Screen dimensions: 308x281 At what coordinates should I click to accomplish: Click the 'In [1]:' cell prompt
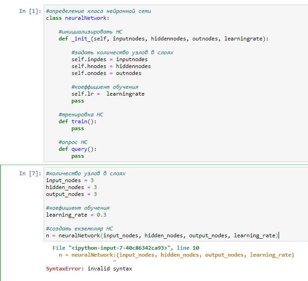pyautogui.click(x=30, y=11)
